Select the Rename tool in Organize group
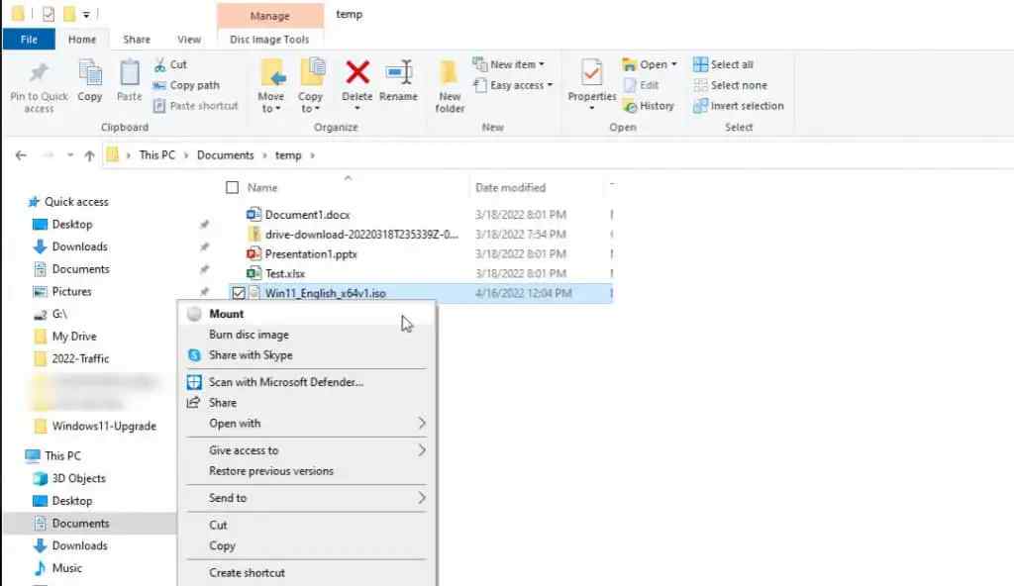The width and height of the screenshot is (1014, 586). [398, 81]
